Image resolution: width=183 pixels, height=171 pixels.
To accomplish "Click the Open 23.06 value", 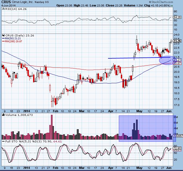I will coord(64,5).
